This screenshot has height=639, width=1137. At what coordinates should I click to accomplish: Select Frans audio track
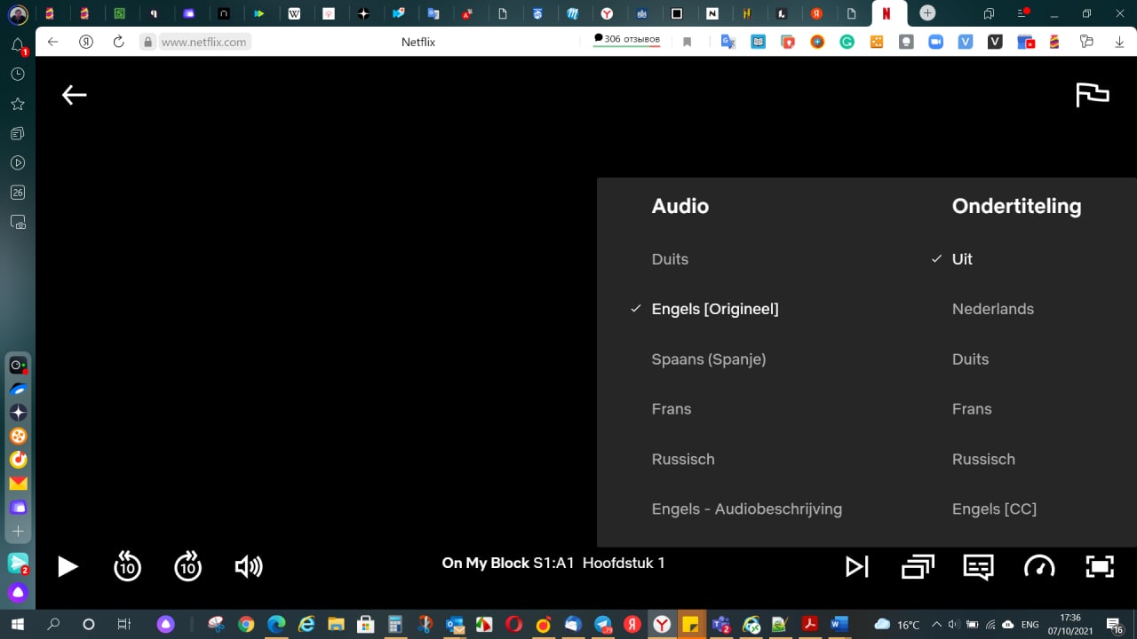coord(672,409)
